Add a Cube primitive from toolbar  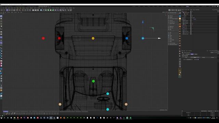pyautogui.click(x=41, y=10)
